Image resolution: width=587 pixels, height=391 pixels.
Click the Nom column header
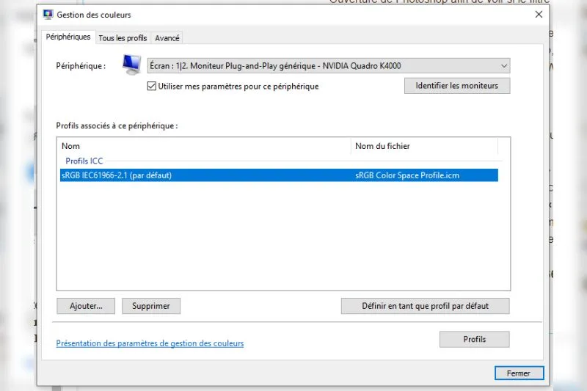pos(203,146)
